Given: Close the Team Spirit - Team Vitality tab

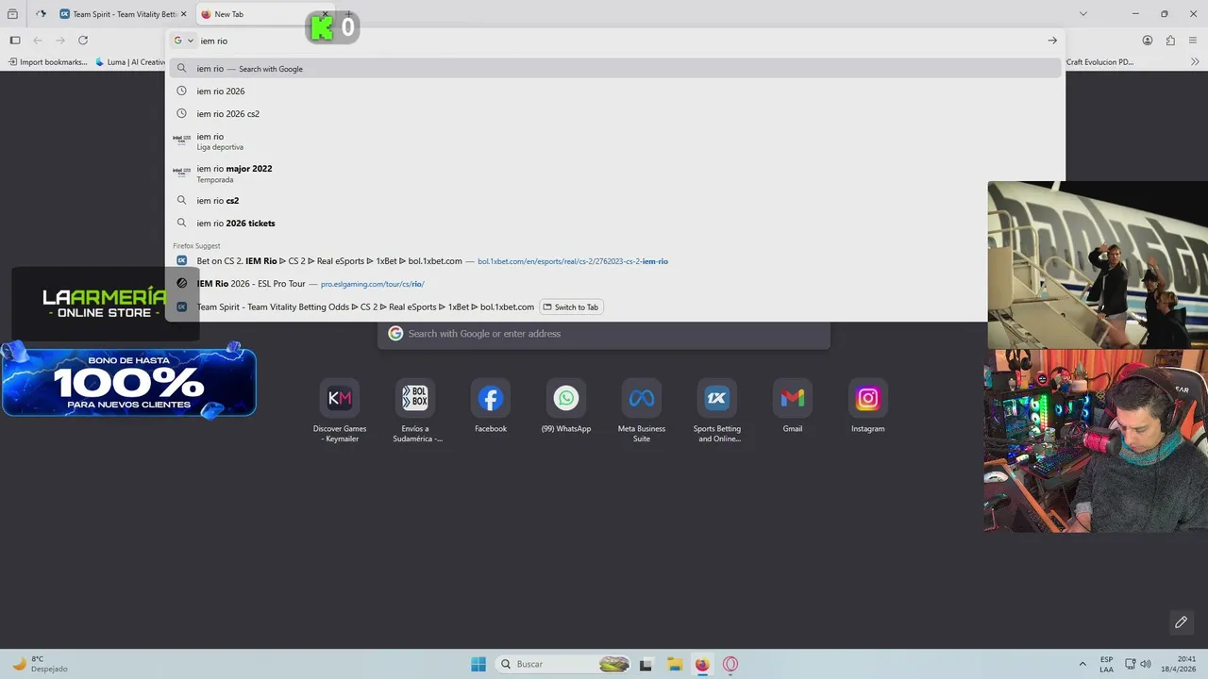Looking at the screenshot, I should 184,14.
